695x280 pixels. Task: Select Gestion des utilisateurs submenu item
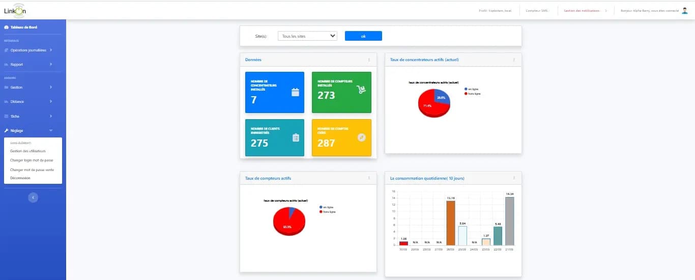point(28,151)
